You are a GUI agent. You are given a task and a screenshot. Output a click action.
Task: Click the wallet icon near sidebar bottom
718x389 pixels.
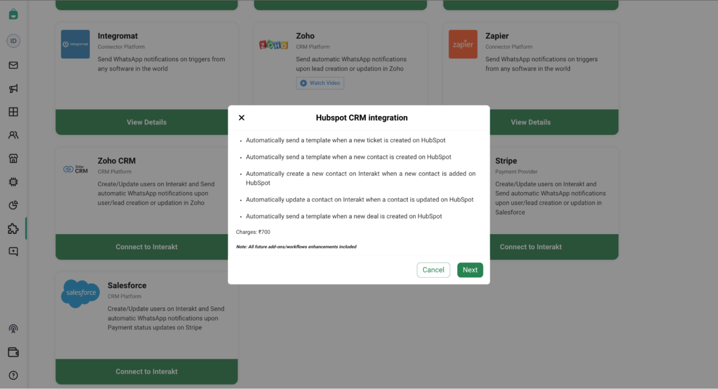13,352
